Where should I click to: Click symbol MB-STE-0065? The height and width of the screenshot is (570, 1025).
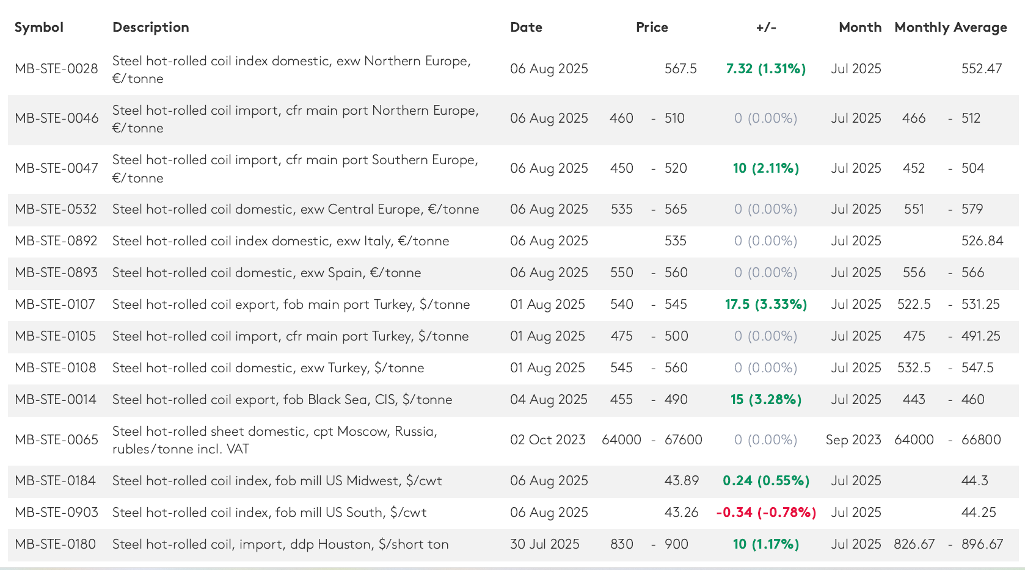[x=56, y=440]
